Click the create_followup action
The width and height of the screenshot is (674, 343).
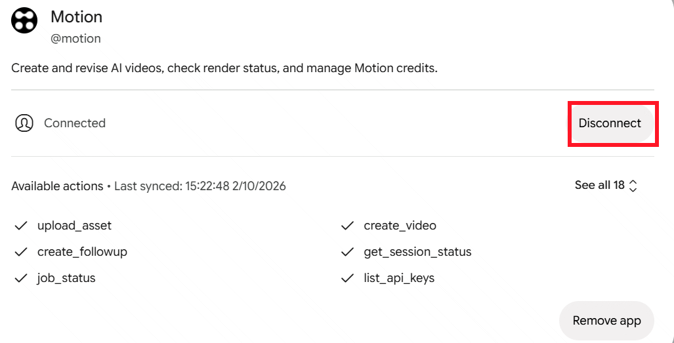tap(82, 252)
